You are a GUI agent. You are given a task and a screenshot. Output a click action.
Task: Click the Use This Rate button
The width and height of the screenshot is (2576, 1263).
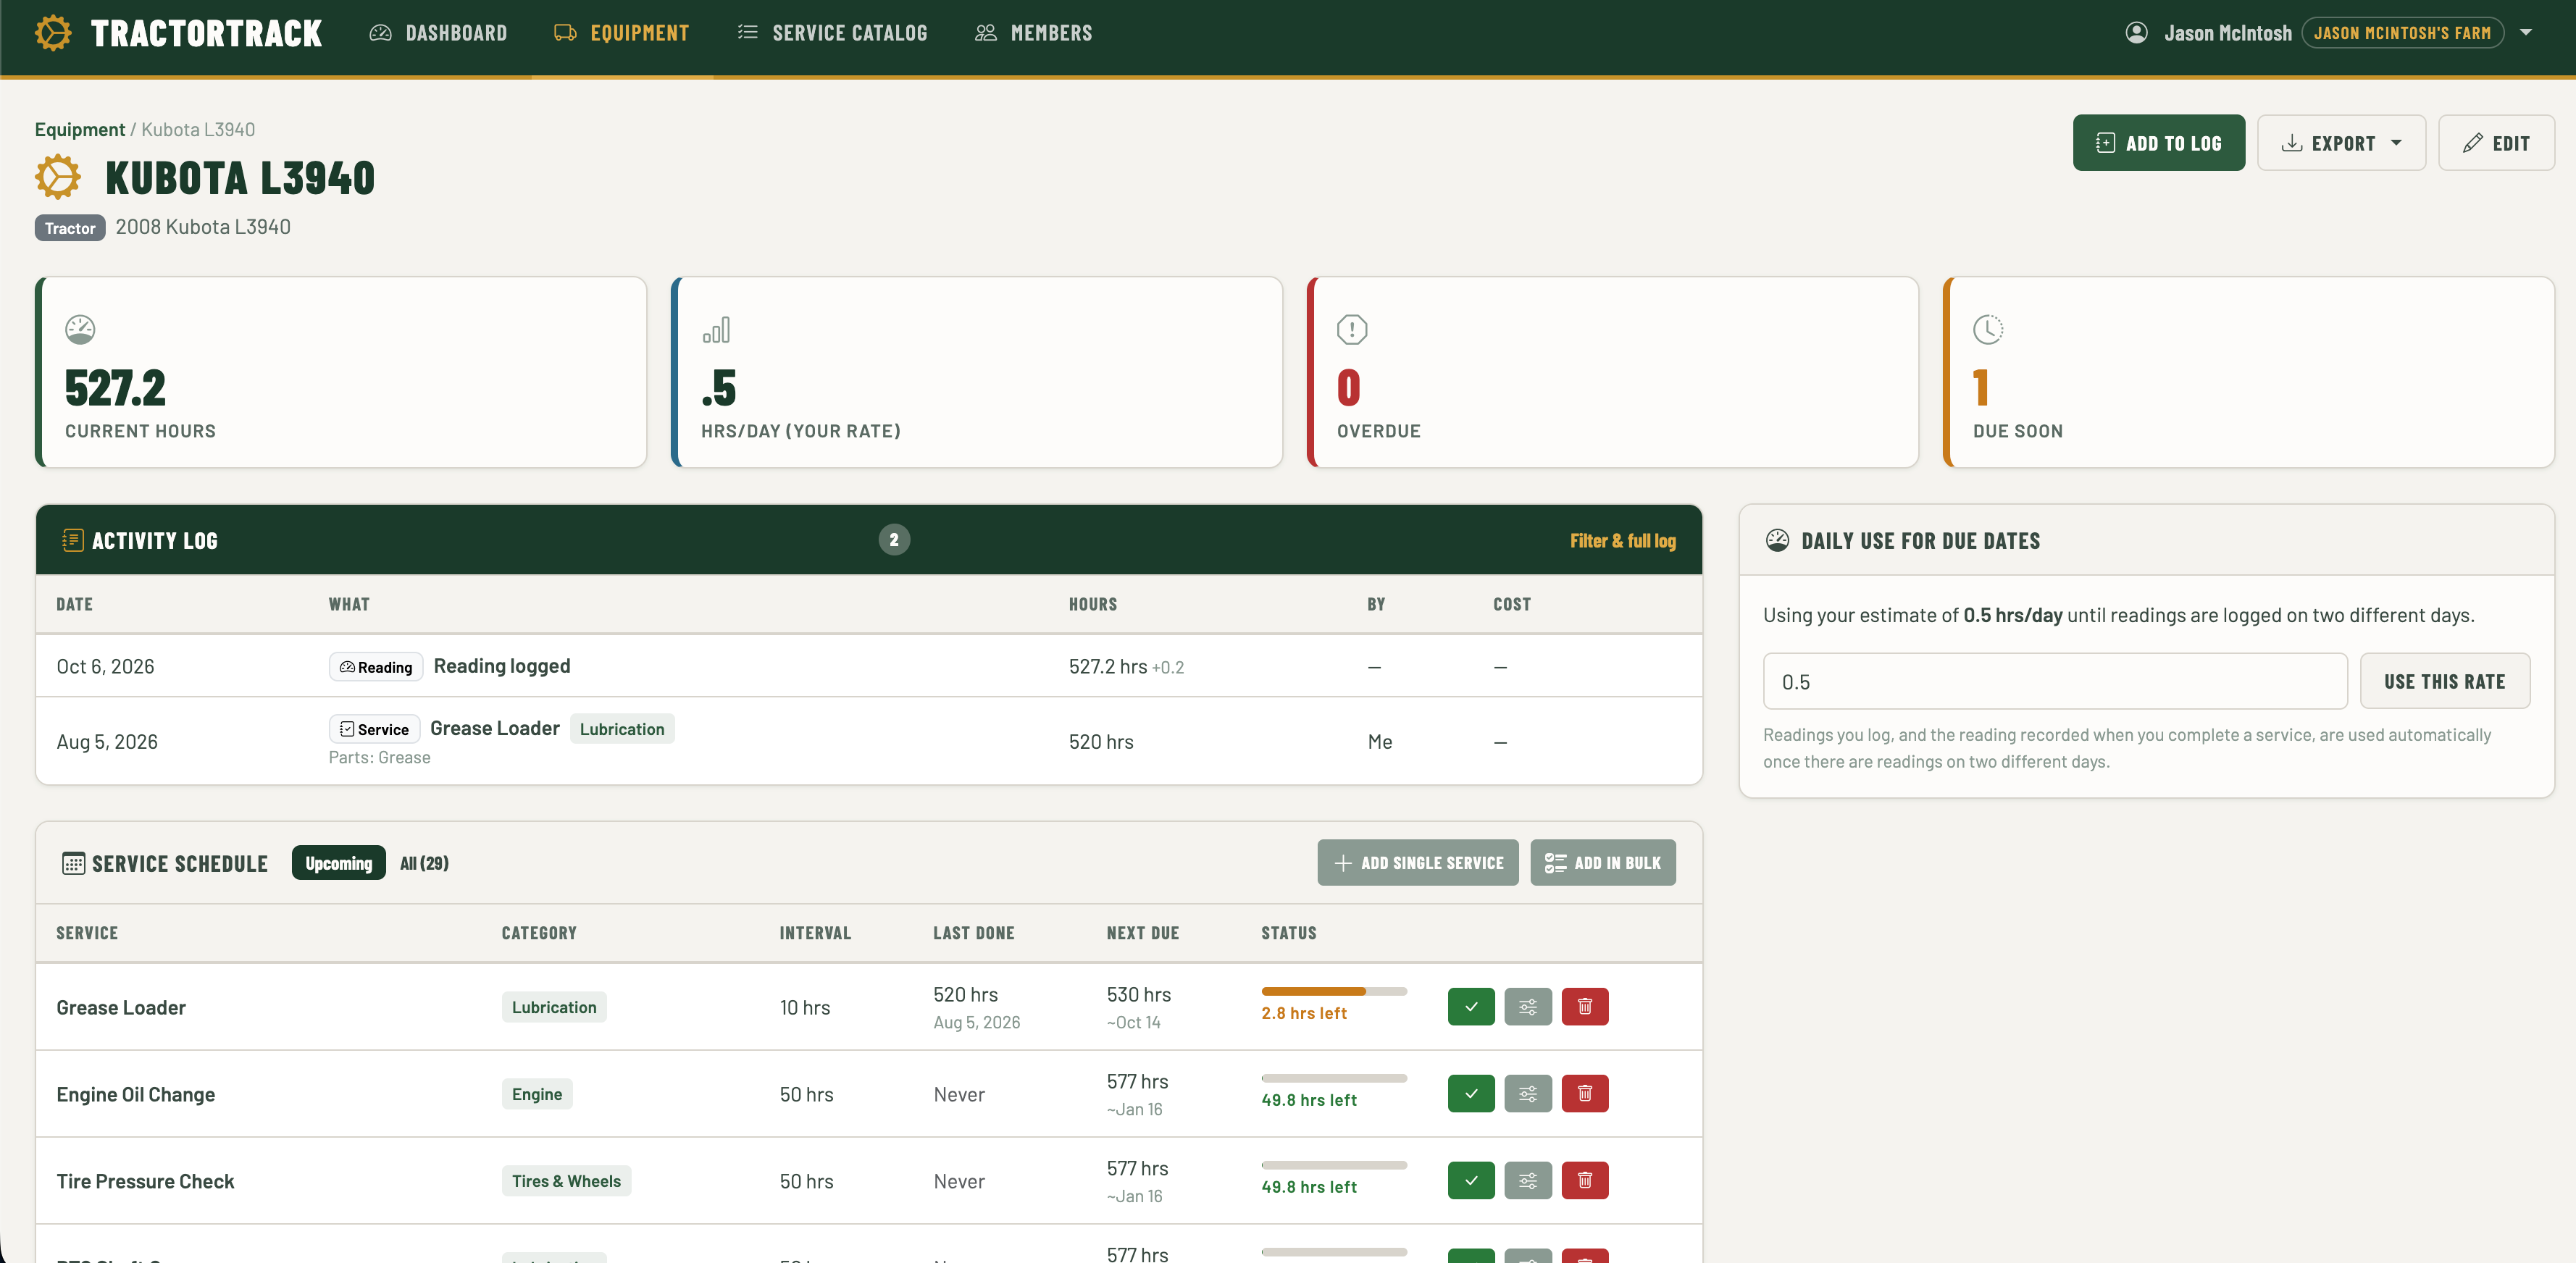pos(2444,682)
